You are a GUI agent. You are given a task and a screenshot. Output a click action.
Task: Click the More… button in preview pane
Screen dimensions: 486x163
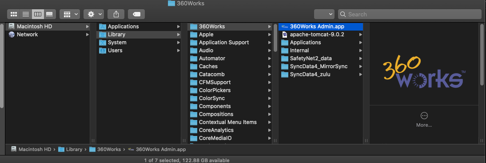(x=424, y=120)
